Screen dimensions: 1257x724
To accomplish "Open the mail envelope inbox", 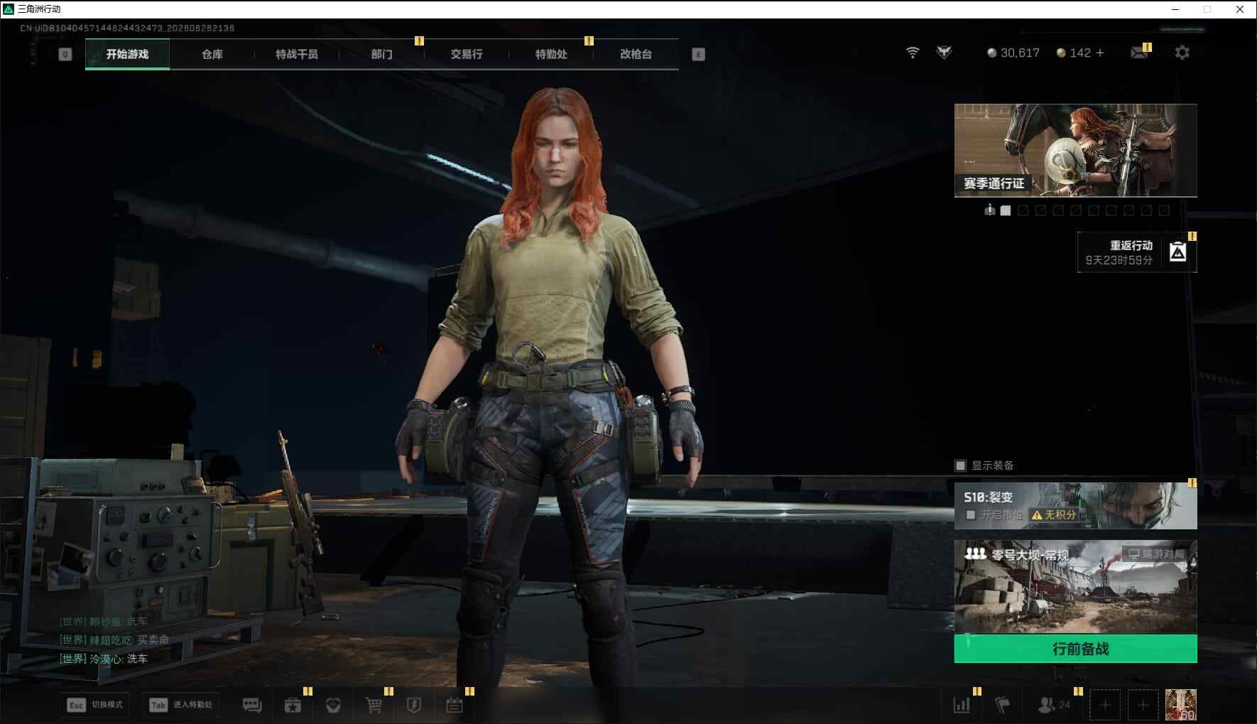I will coord(1139,53).
